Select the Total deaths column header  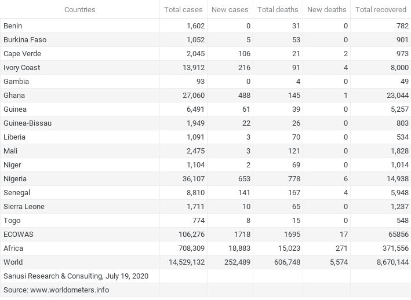278,10
